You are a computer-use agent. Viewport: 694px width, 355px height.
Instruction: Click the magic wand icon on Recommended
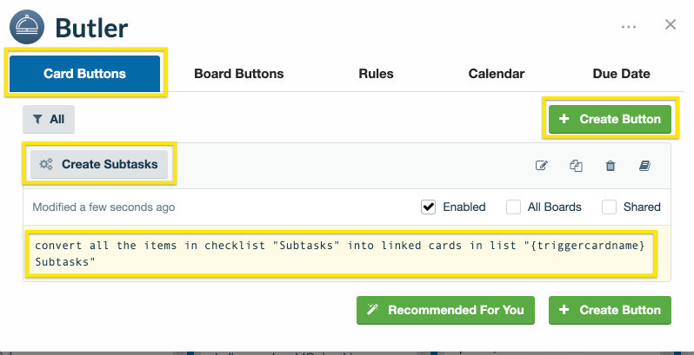pyautogui.click(x=373, y=310)
